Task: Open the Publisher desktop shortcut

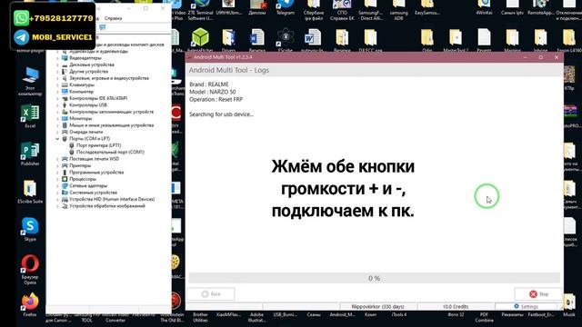Action: [x=30, y=153]
